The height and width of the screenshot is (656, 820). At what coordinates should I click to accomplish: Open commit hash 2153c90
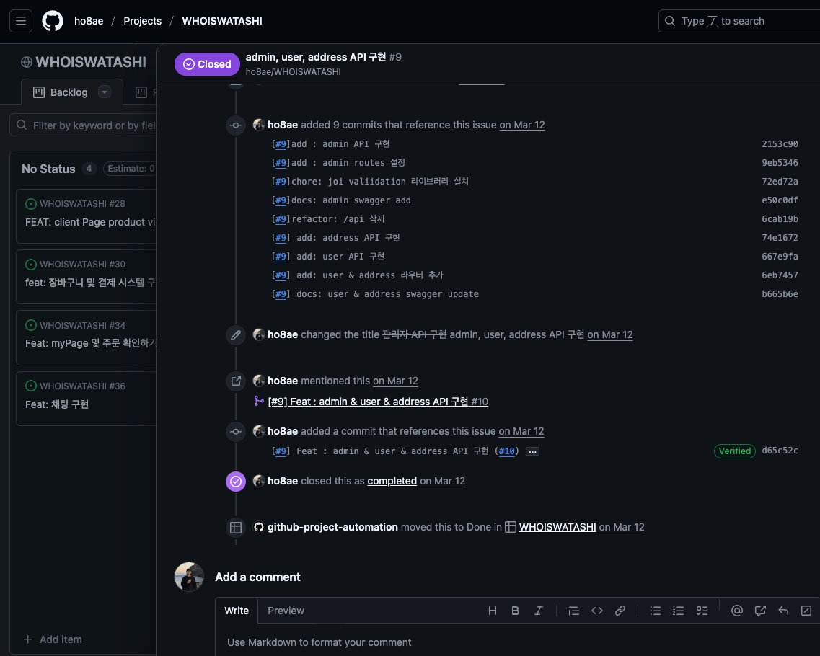tap(780, 143)
